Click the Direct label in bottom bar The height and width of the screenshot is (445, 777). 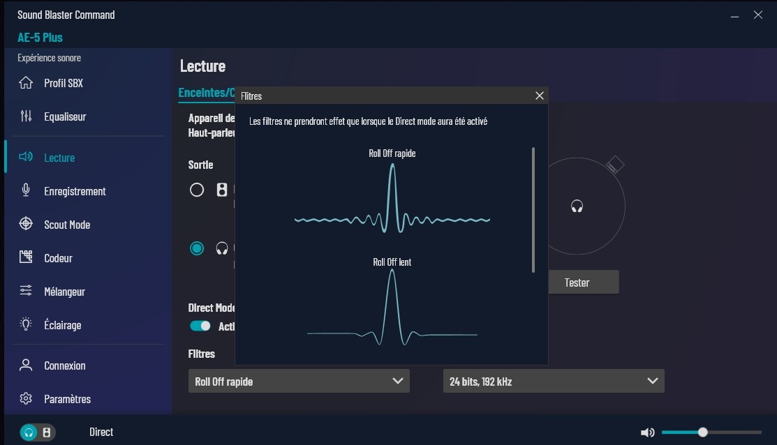point(101,432)
